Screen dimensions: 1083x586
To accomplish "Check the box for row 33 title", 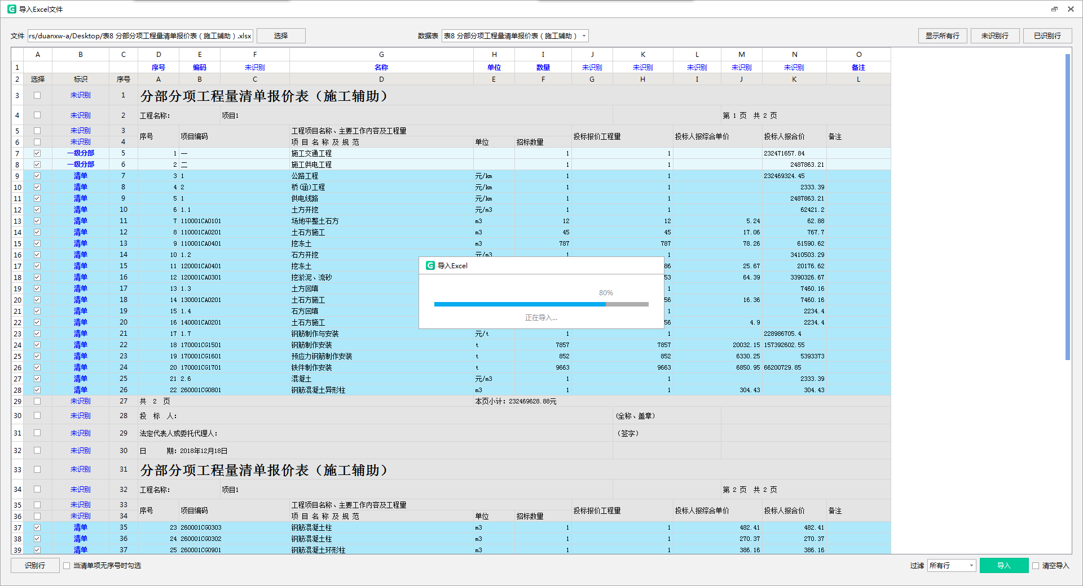I will tap(37, 469).
